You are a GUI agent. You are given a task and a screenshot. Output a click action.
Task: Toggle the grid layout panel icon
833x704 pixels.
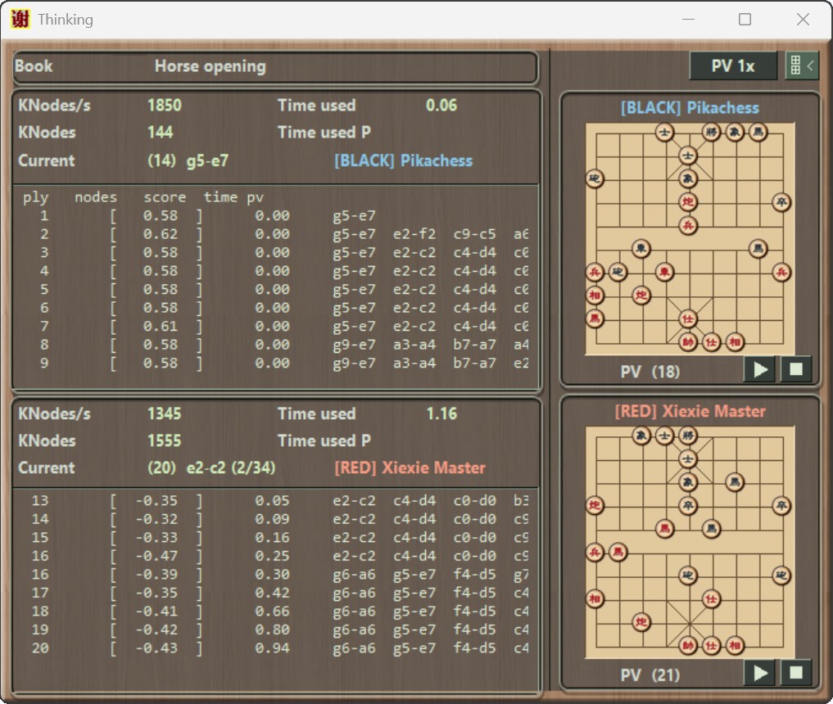point(802,65)
